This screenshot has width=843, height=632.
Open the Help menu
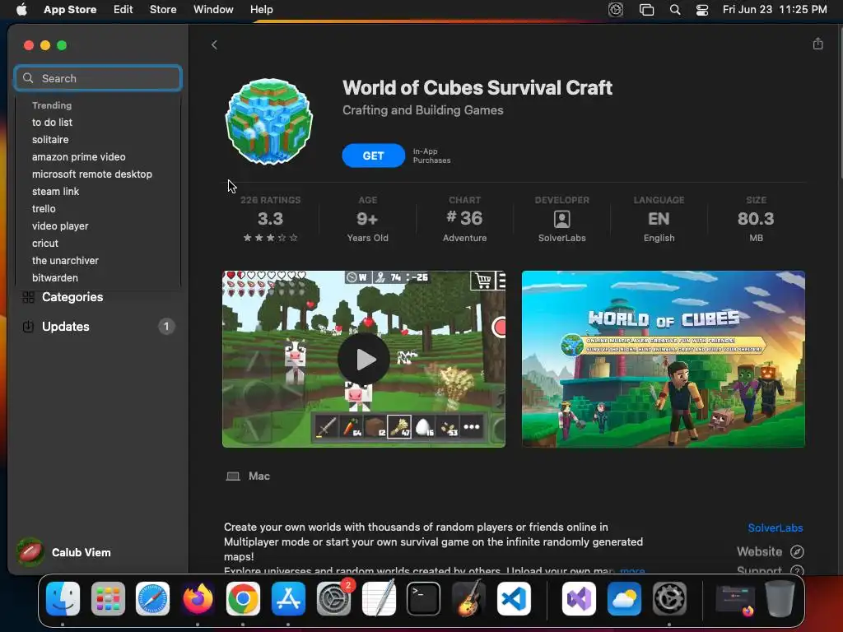point(261,10)
